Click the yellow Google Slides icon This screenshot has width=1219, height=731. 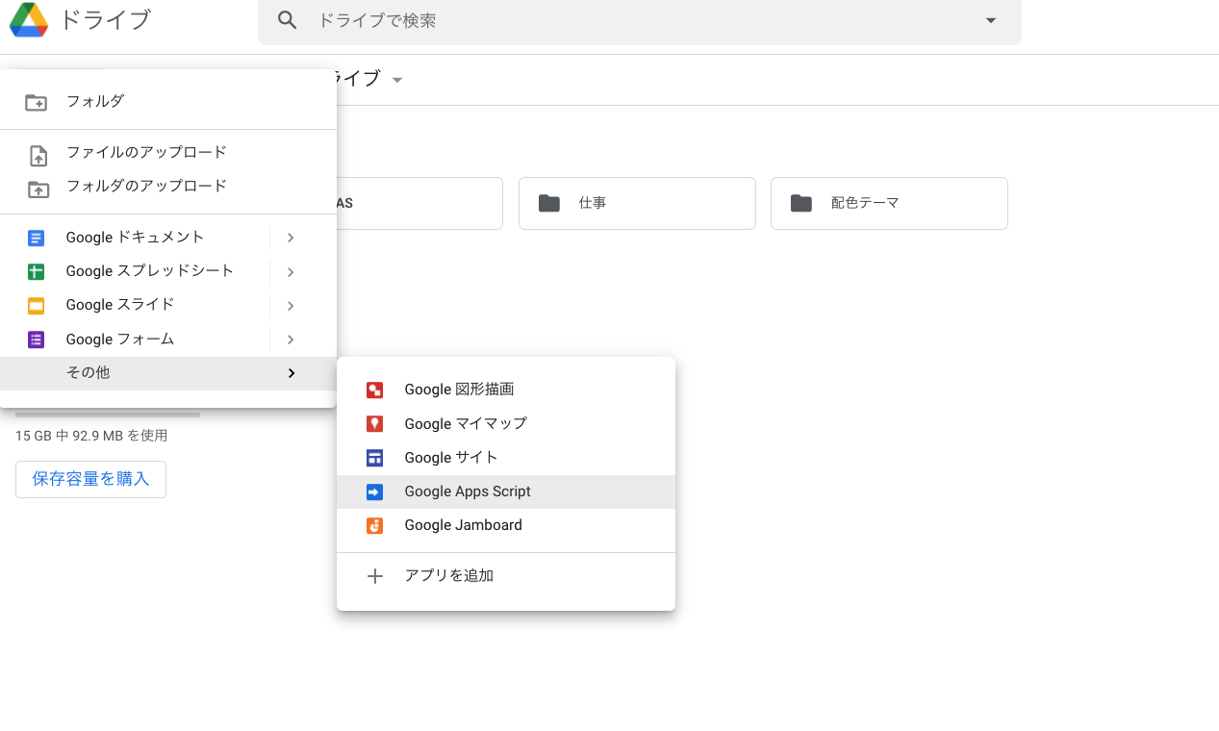click(37, 306)
